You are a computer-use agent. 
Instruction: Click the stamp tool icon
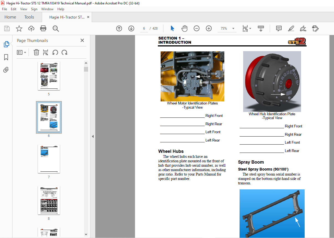tap(315, 28)
